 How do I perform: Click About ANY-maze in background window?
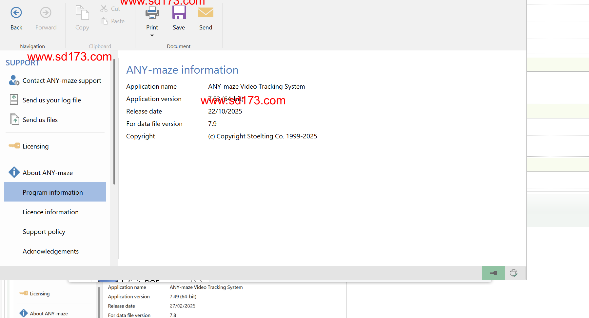tap(49, 313)
